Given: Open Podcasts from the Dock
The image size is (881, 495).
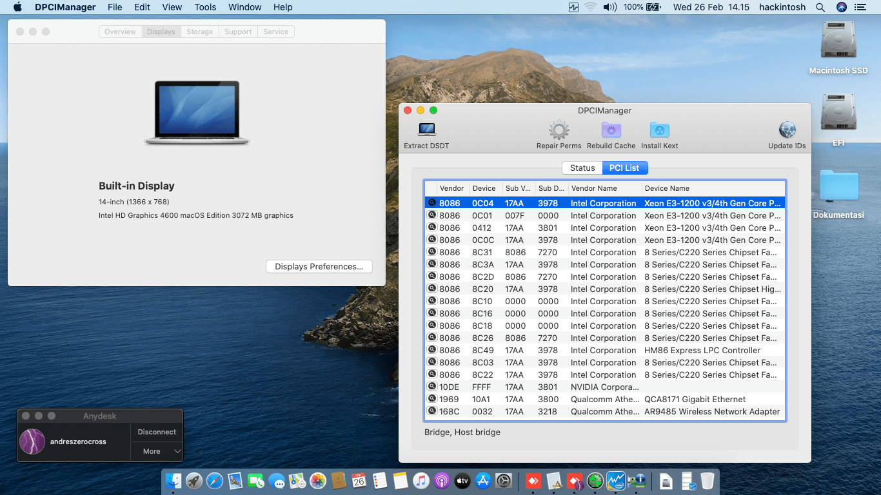Looking at the screenshot, I should (442, 481).
